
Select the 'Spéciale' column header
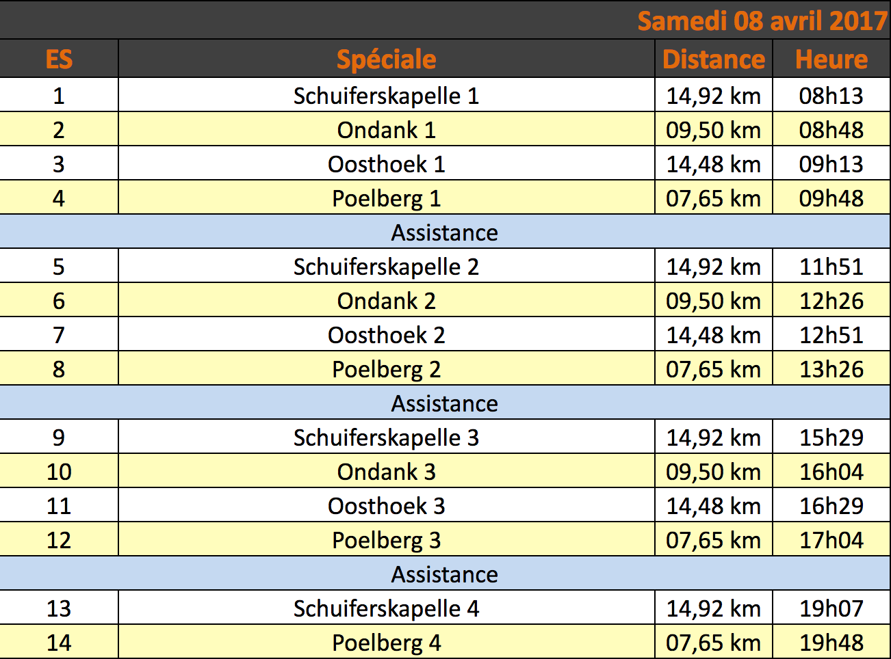tap(387, 59)
